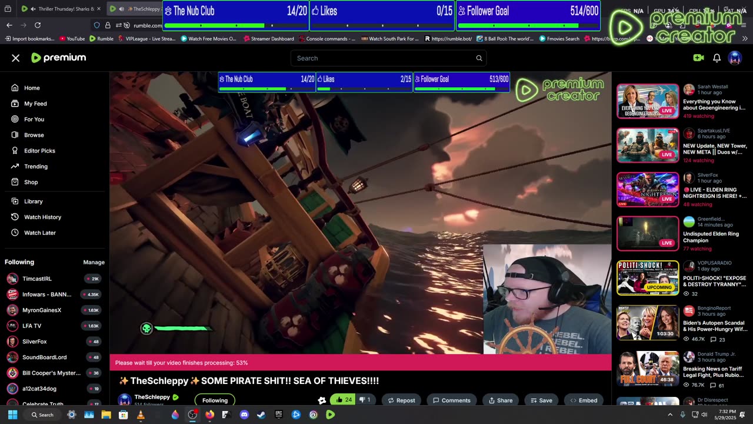Click the Repost button

click(401, 400)
